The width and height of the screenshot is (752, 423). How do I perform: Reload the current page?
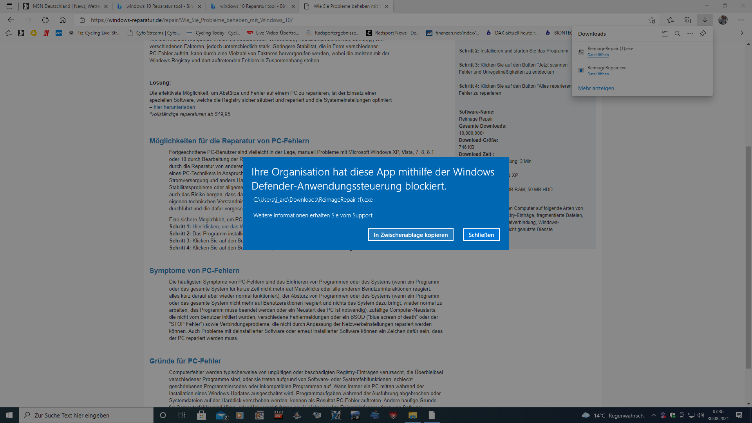point(45,20)
